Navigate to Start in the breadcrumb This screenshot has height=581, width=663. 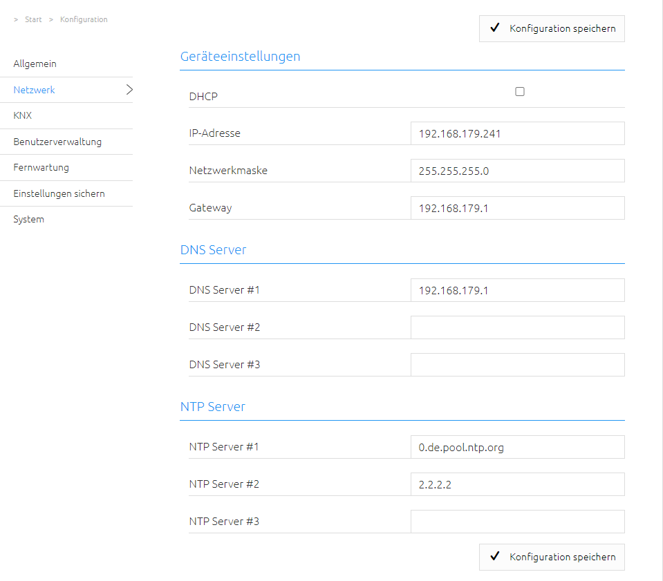point(33,19)
